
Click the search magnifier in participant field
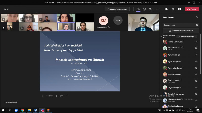pyautogui.click(x=197, y=25)
